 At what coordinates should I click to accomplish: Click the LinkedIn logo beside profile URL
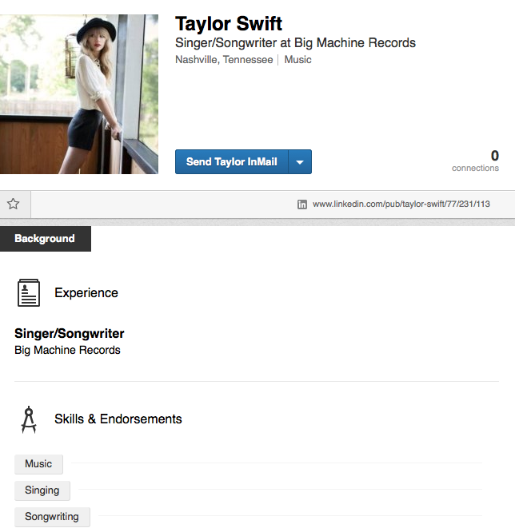tap(302, 204)
